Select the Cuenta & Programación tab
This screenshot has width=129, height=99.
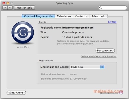38,16
